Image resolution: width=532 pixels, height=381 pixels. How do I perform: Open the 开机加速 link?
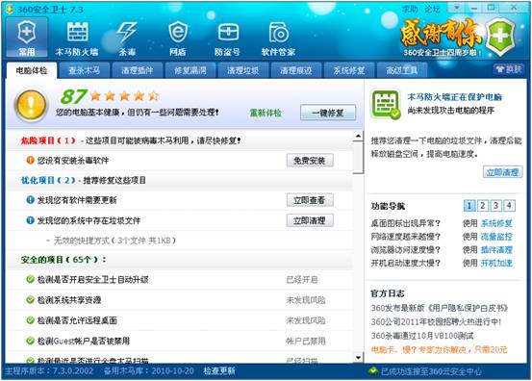point(496,263)
